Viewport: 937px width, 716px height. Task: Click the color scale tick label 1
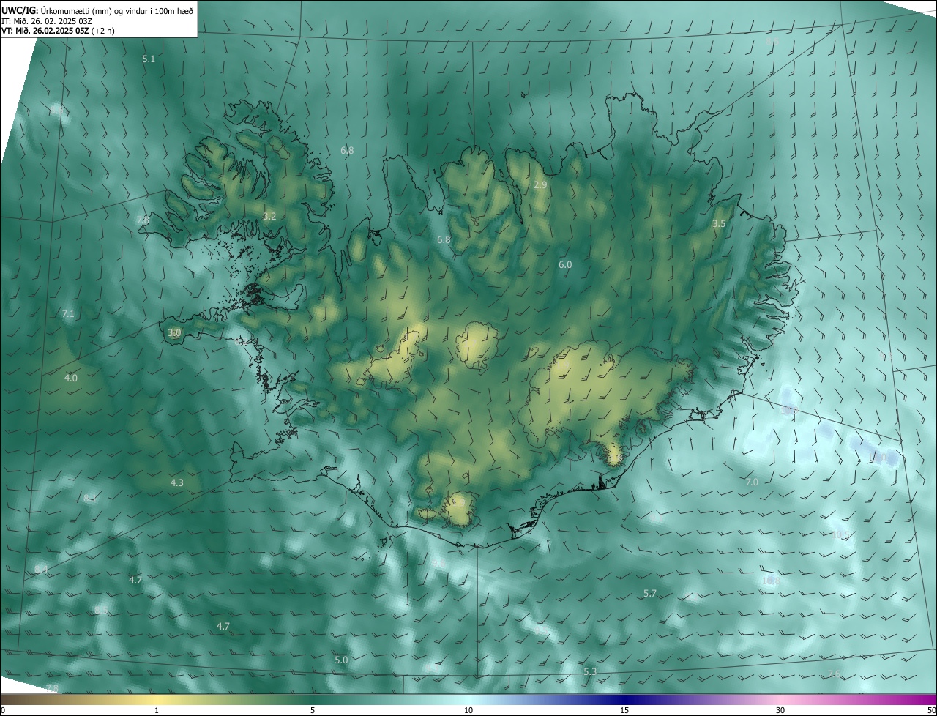click(x=157, y=710)
